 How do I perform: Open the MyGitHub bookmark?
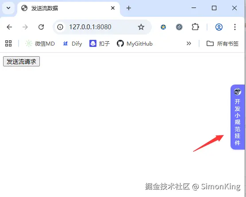(x=135, y=43)
